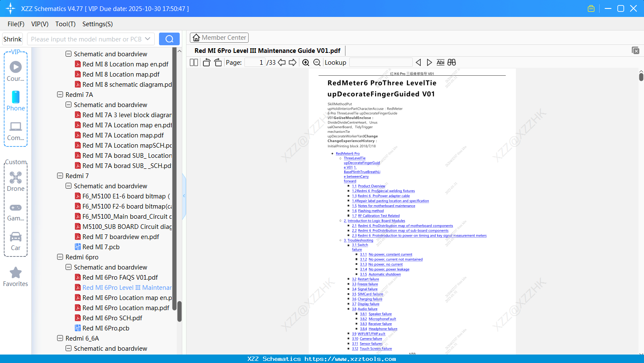The width and height of the screenshot is (644, 363).
Task: Open the VIP(V) menu
Action: point(40,24)
